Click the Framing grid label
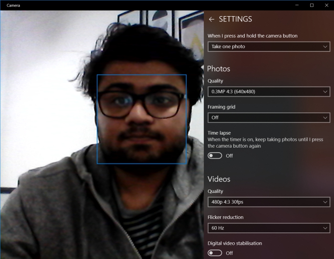The image size is (334, 259). pyautogui.click(x=221, y=107)
